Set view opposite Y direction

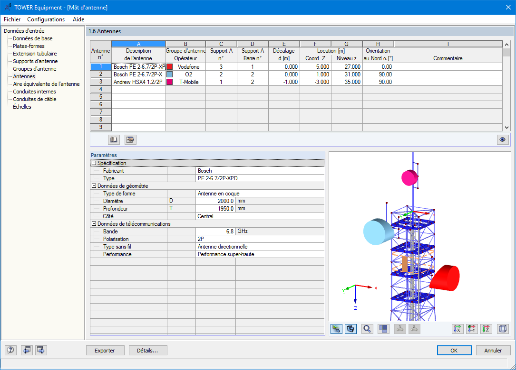coord(472,329)
